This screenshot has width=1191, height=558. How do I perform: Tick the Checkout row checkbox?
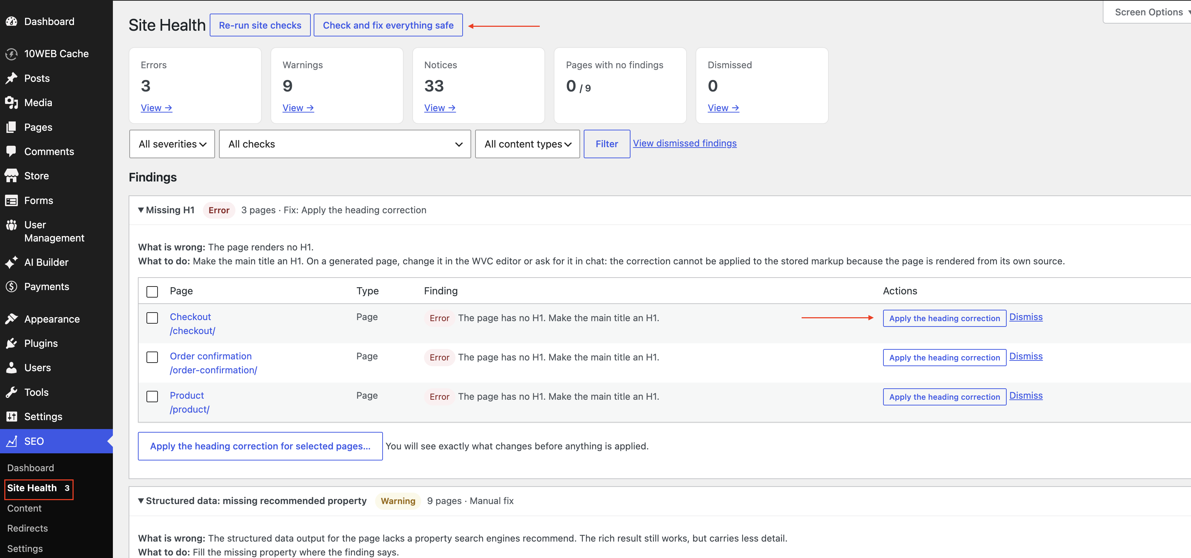152,318
